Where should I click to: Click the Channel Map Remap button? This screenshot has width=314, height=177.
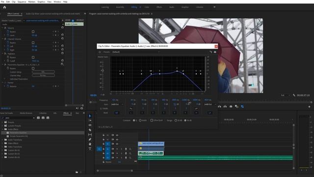tap(43, 75)
